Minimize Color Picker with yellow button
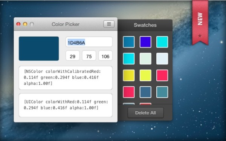The height and width of the screenshot is (141, 226). 25,24
